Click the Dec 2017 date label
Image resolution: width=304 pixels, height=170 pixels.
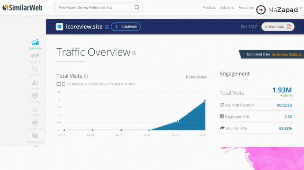coord(249,27)
